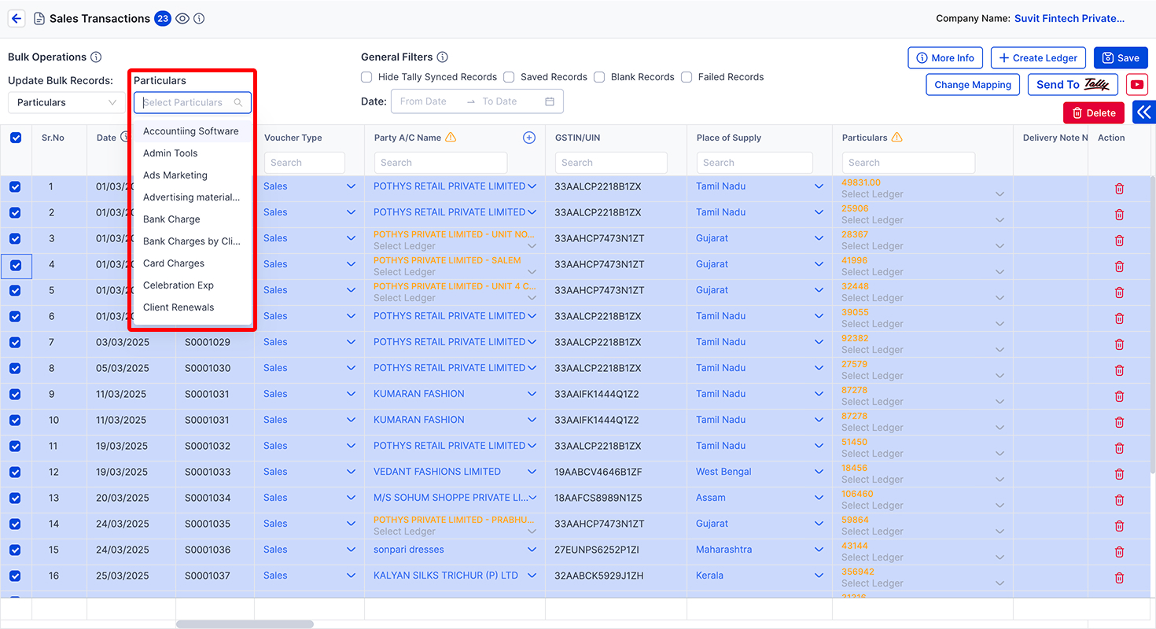The height and width of the screenshot is (629, 1156).
Task: Open Place of Supply dropdown in row 3
Action: 819,238
